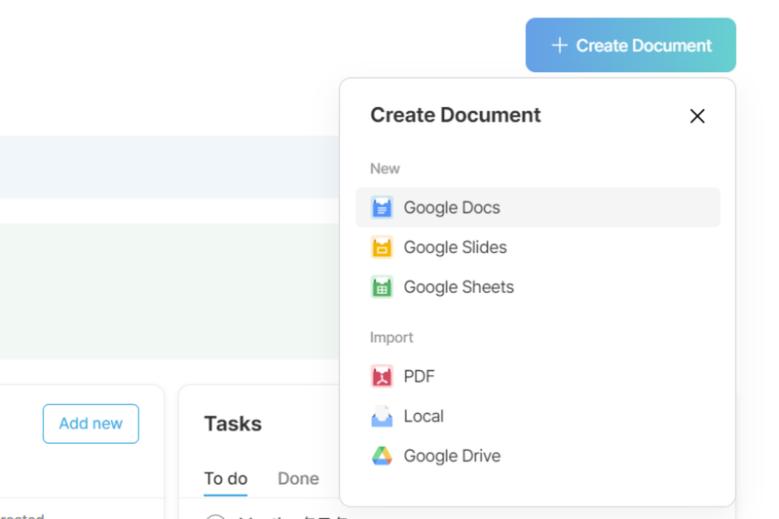Close the Create Document popup

[697, 116]
